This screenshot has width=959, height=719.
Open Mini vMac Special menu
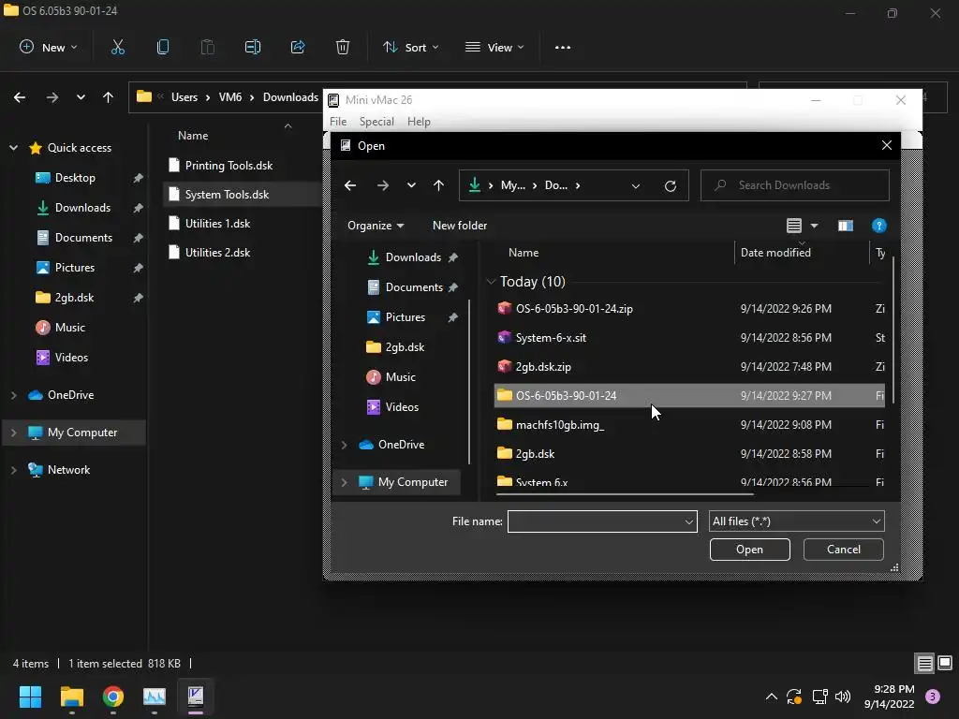coord(376,121)
